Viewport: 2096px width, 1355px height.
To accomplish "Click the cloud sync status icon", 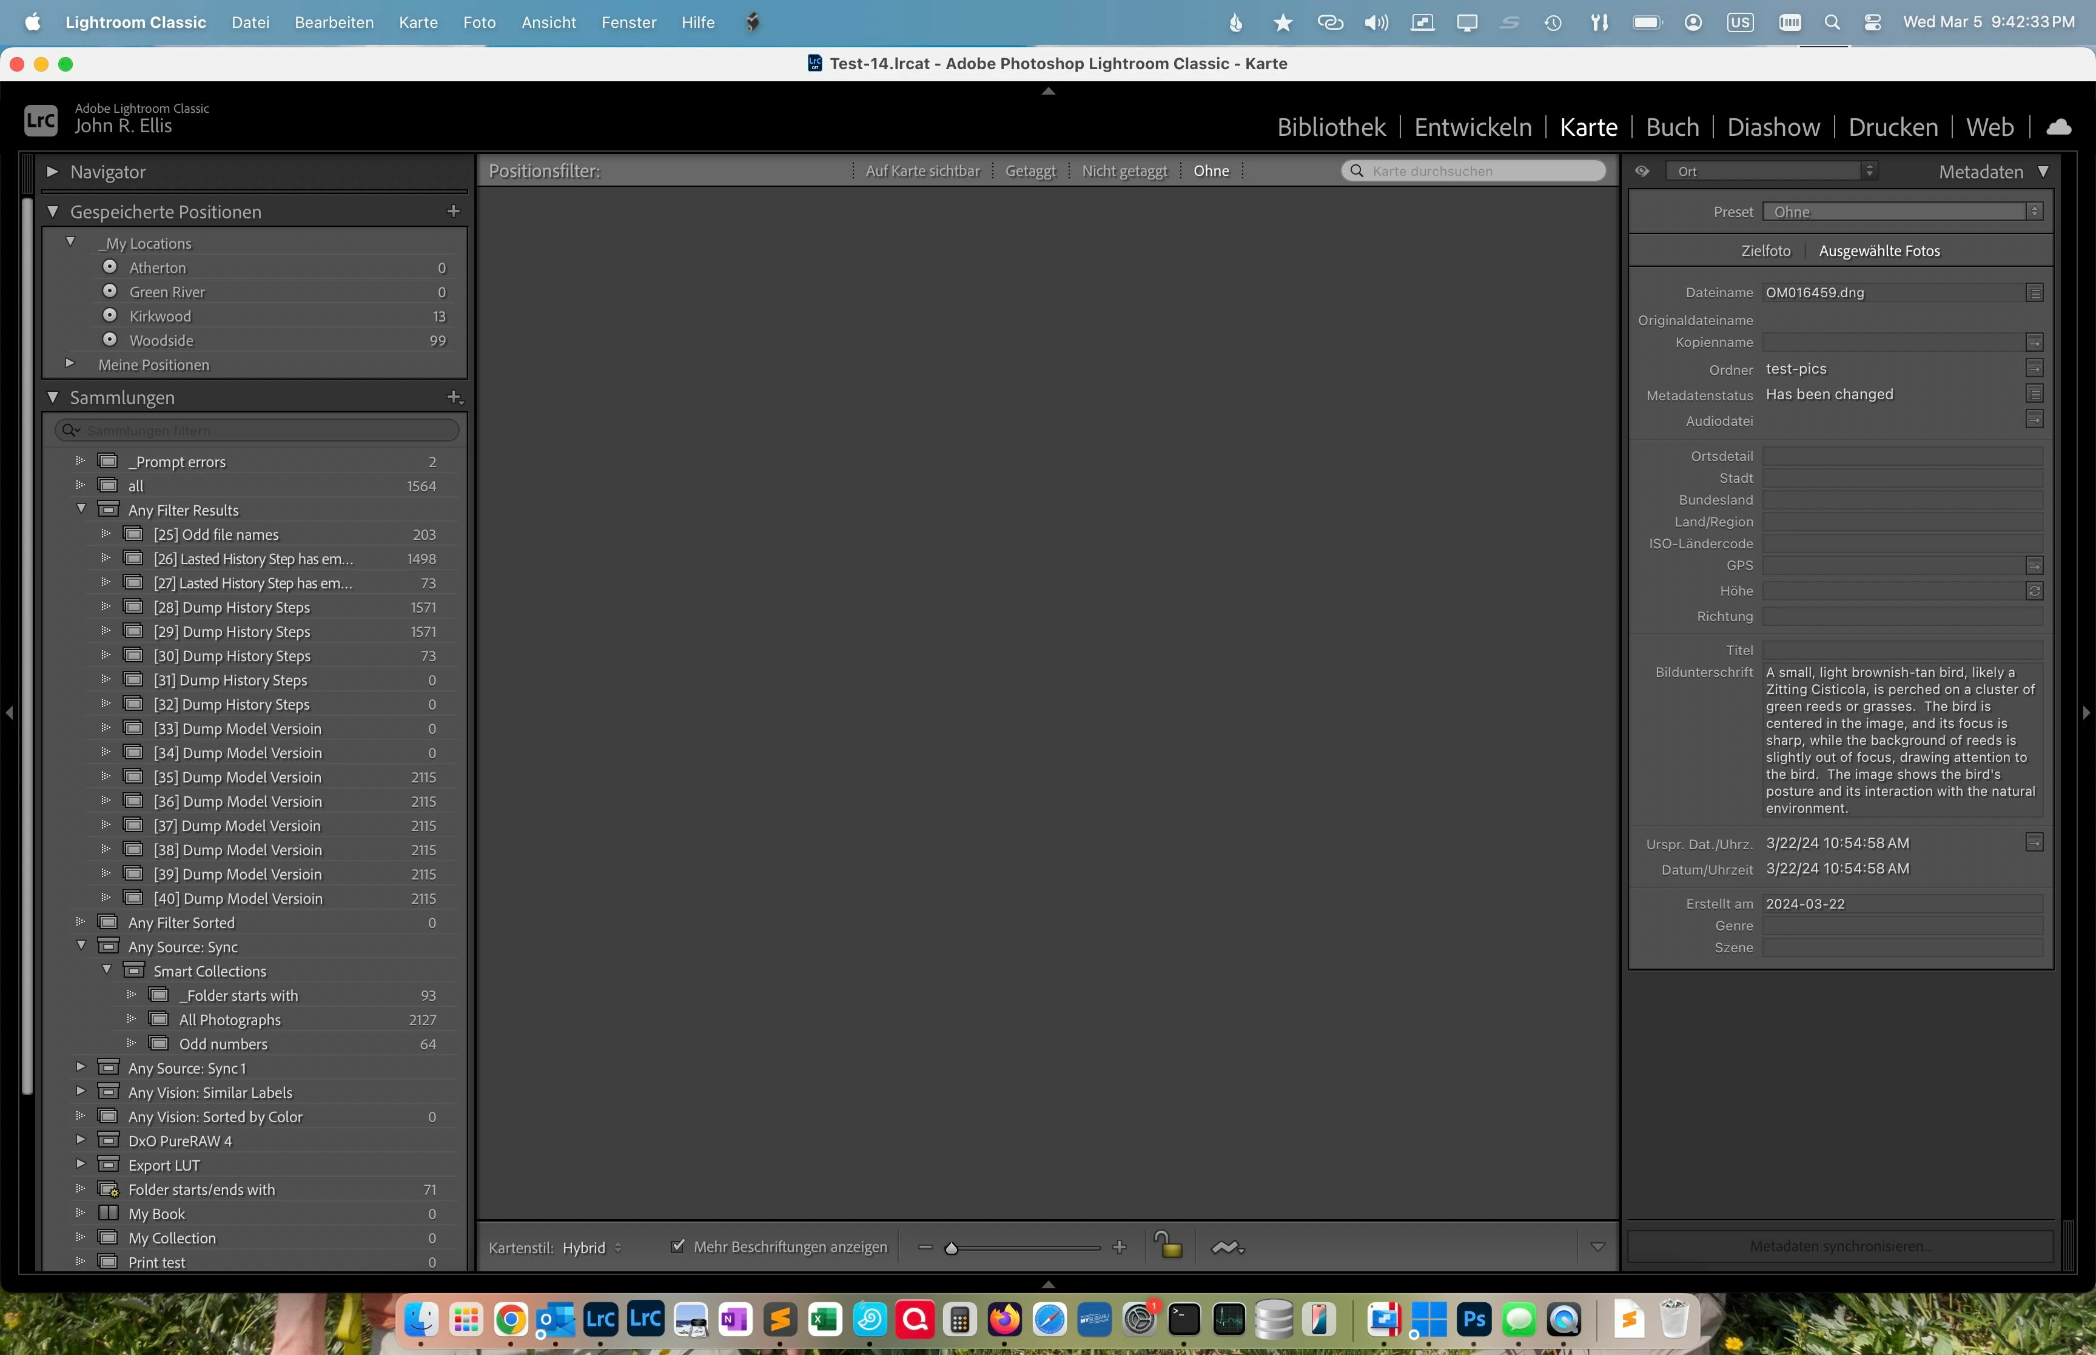I will [2058, 127].
